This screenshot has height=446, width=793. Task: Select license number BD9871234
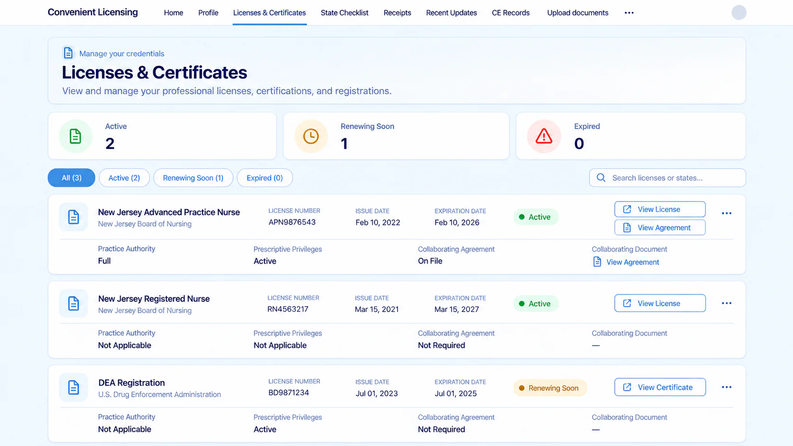pyautogui.click(x=289, y=392)
